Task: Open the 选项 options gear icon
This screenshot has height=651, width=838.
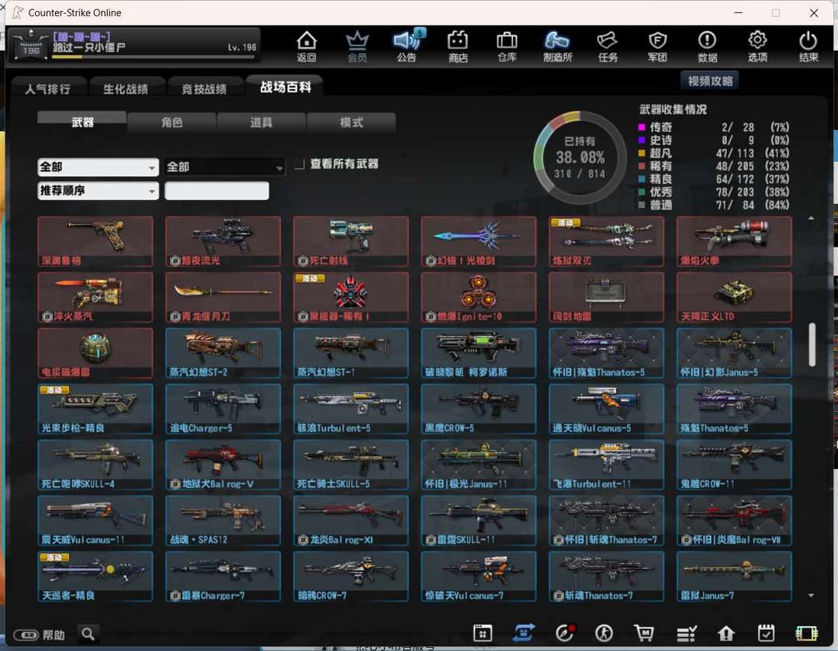Action: pos(757,46)
